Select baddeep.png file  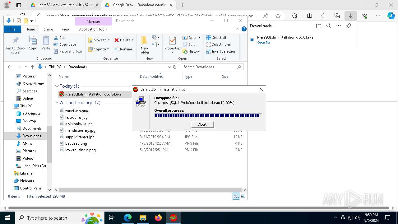click(76, 143)
